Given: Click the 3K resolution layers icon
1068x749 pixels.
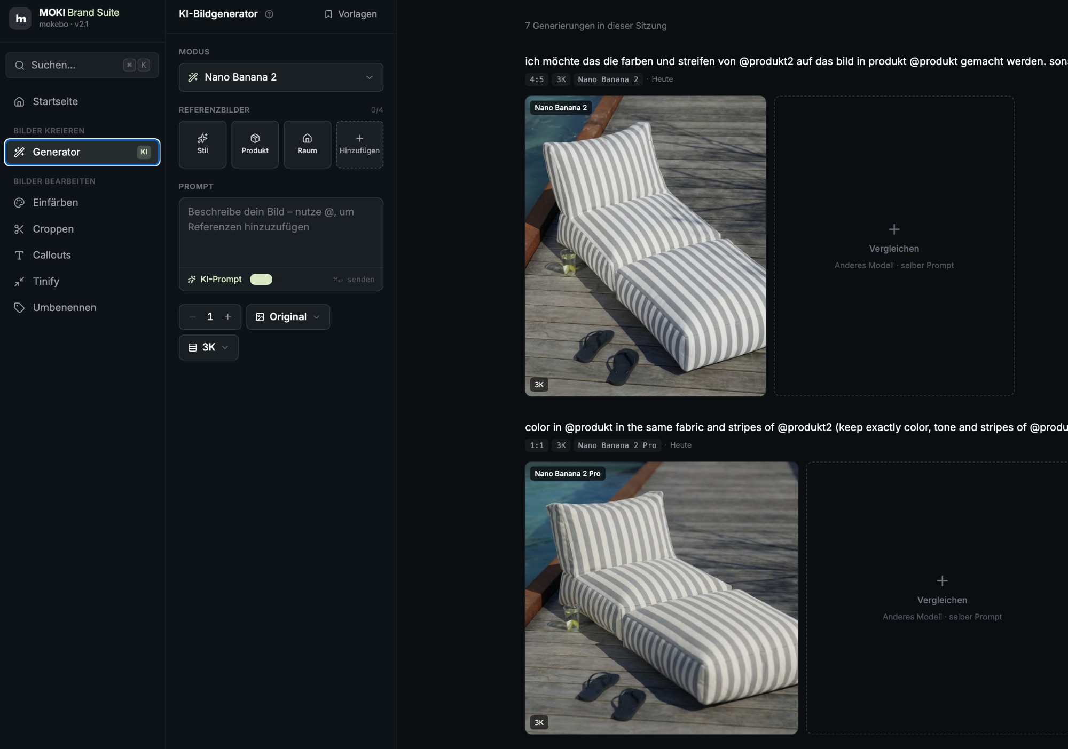Looking at the screenshot, I should 193,347.
